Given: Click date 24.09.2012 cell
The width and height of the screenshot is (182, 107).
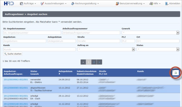Looking at the screenshot, I should 64,79.
